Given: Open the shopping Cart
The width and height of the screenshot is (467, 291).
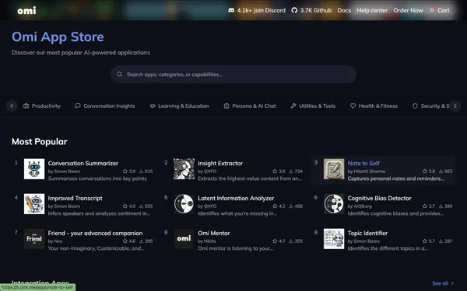Looking at the screenshot, I should [440, 10].
